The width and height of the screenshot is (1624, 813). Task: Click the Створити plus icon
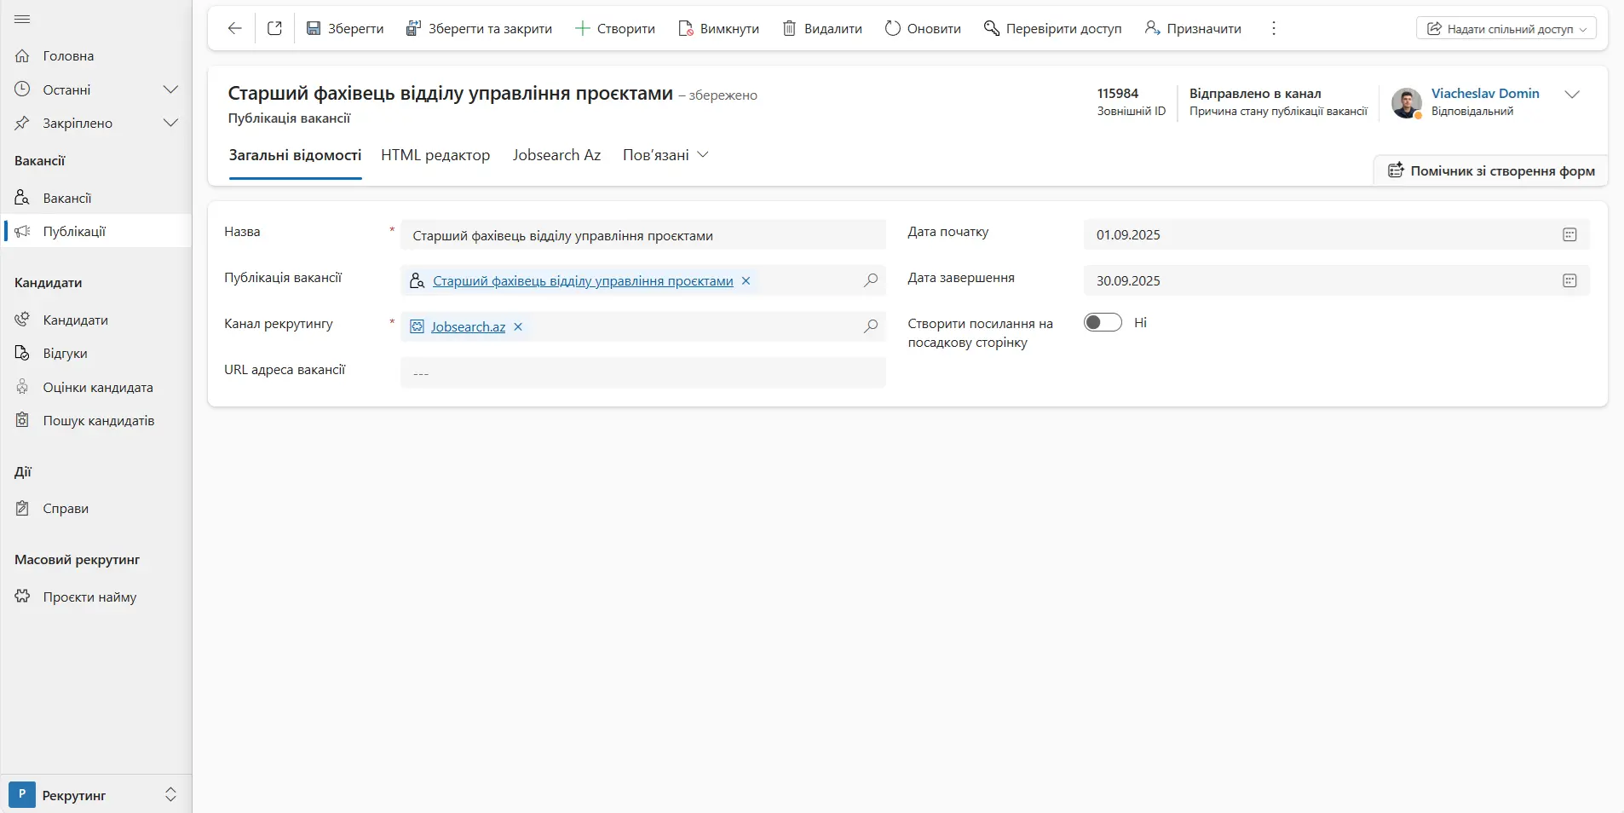click(x=583, y=27)
